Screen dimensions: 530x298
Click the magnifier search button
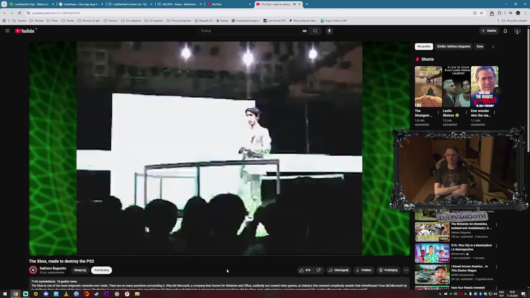pyautogui.click(x=315, y=31)
